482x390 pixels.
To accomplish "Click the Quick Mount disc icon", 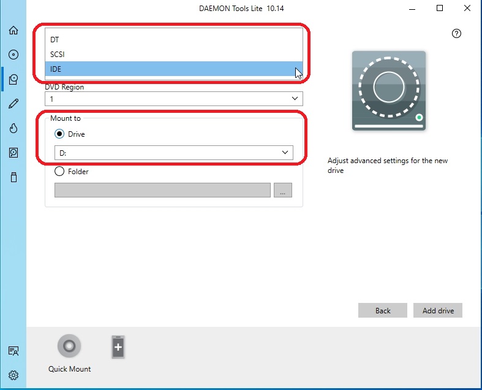I will point(69,346).
